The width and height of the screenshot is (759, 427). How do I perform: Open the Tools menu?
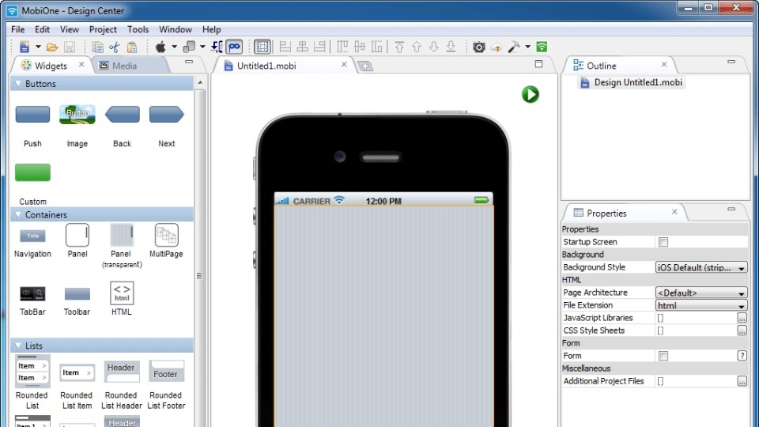click(x=138, y=29)
